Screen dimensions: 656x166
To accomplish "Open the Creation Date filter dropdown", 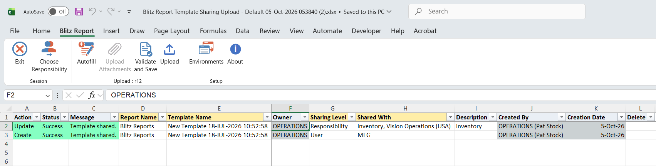I will click(621, 117).
